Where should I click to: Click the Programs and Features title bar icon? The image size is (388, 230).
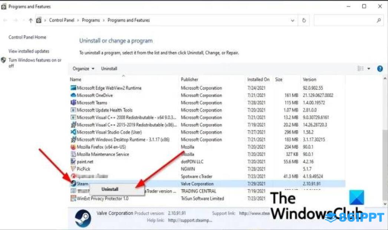tap(3, 7)
